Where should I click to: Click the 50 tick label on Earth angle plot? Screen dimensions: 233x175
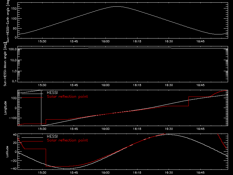[15, 29]
